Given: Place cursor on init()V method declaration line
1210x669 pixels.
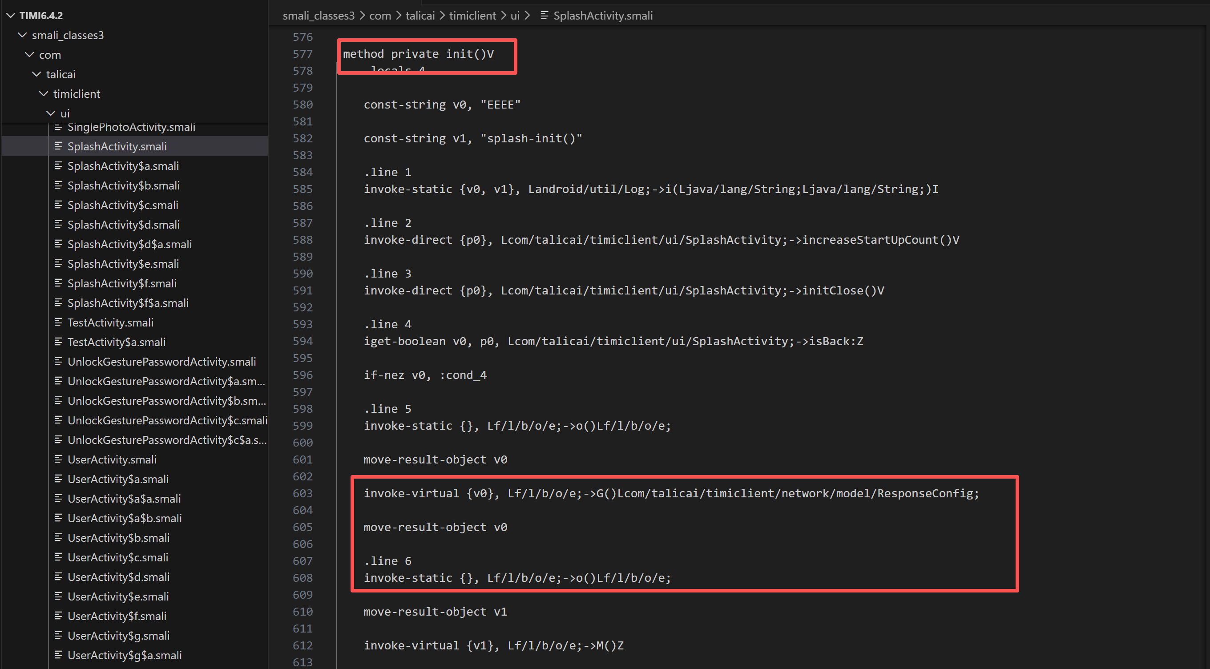Looking at the screenshot, I should pos(418,54).
